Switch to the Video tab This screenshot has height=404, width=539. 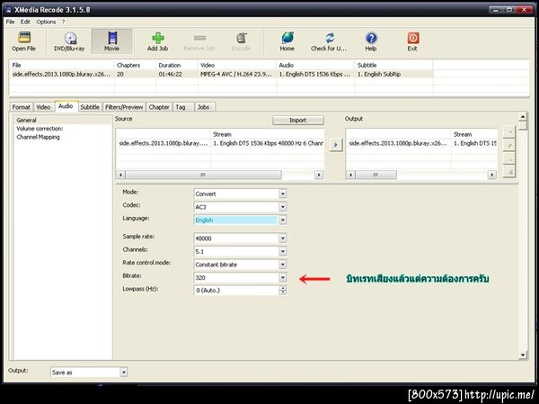(43, 107)
